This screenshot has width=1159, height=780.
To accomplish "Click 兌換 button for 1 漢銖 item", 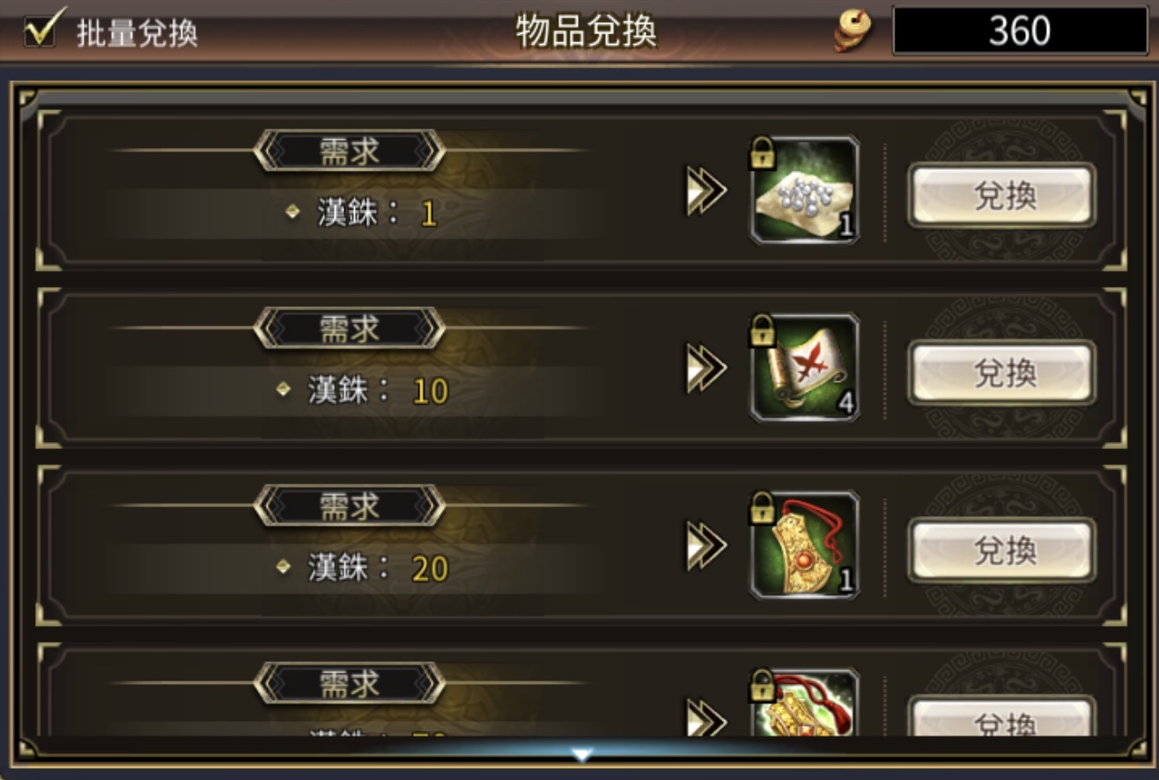I will (1002, 195).
